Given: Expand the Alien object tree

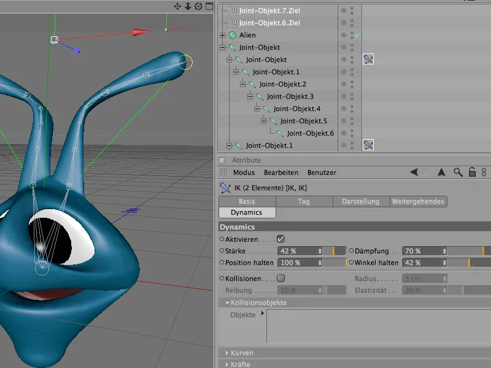Looking at the screenshot, I should tap(222, 36).
